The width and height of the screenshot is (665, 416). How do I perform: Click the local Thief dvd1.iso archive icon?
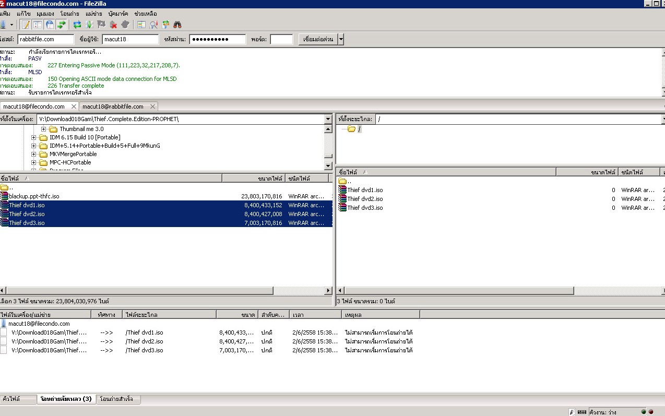tap(4, 205)
